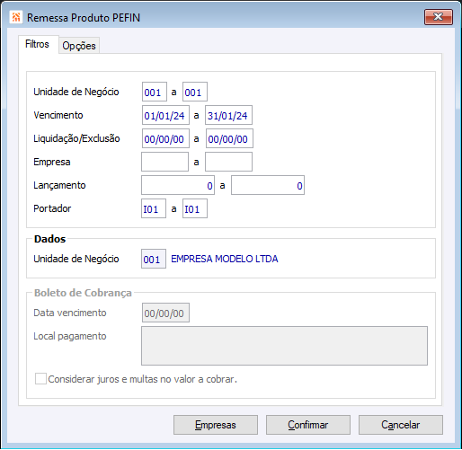Open the Opções tab
Image resolution: width=462 pixels, height=450 pixels.
[x=79, y=46]
